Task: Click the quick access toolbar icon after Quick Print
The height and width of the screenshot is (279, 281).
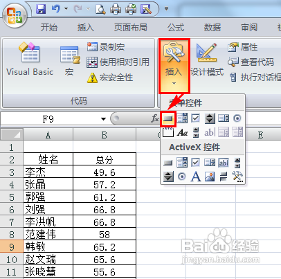Action: click(146, 9)
